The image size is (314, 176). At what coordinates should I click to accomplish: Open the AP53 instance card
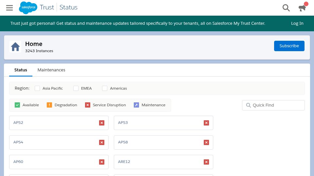pos(164,123)
